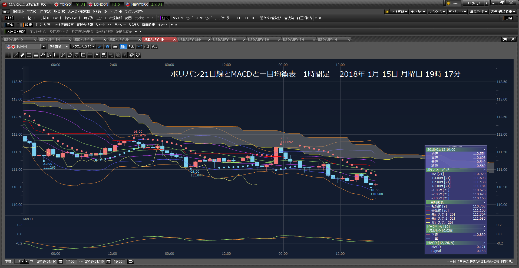The width and height of the screenshot is (519, 268).
Task: Click the return arrow apply button
Action: (131, 262)
